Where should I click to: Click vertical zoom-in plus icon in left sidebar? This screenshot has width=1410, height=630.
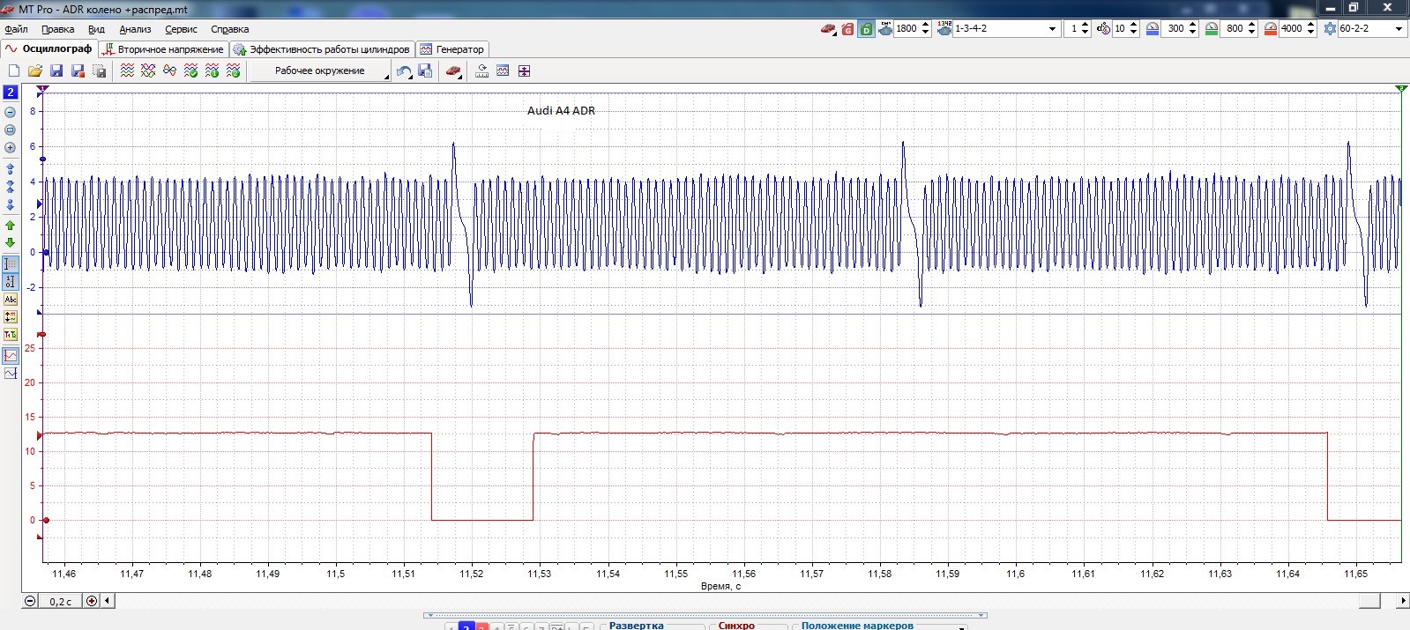11,148
